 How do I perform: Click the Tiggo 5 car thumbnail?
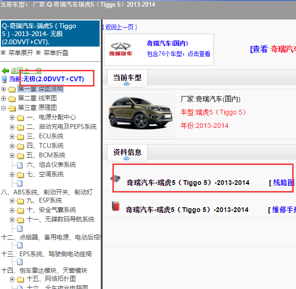[140, 114]
